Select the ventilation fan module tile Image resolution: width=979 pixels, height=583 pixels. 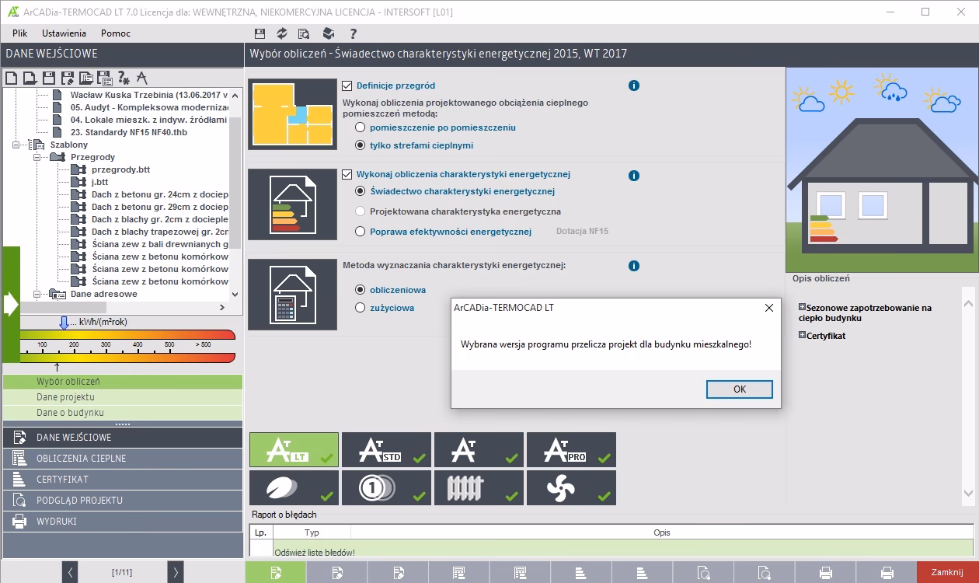(571, 488)
